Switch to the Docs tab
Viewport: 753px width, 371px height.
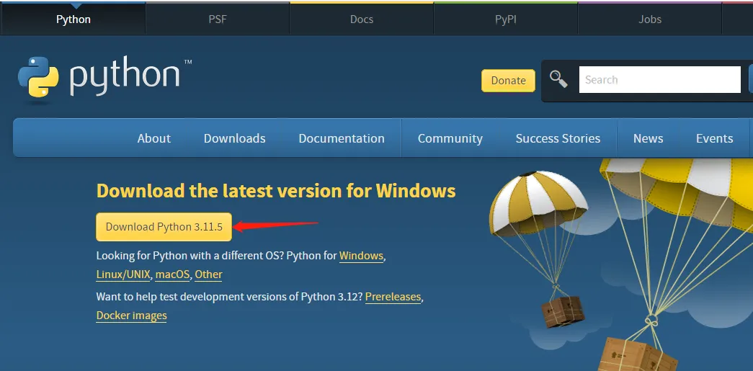tap(362, 19)
